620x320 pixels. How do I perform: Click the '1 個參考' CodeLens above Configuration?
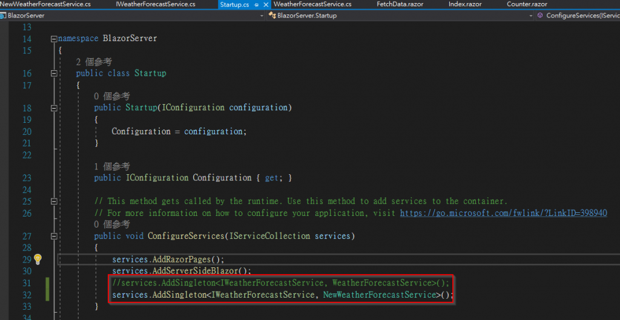(112, 166)
